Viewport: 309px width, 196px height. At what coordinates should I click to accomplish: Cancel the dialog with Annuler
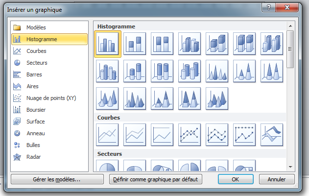[x=277, y=179]
